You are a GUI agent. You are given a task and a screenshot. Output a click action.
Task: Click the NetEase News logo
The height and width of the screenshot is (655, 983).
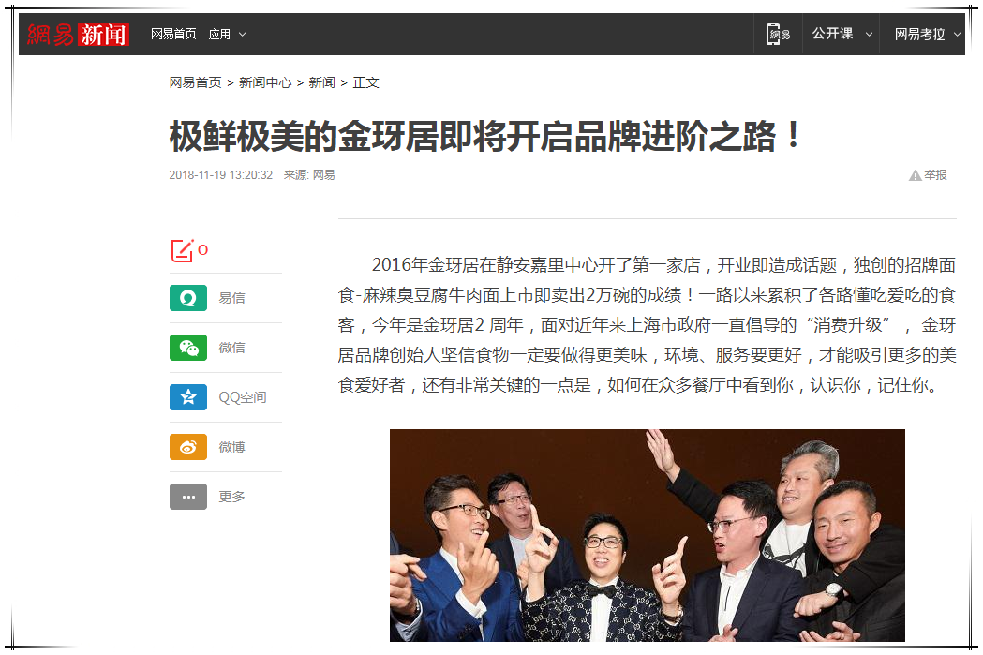pos(79,35)
